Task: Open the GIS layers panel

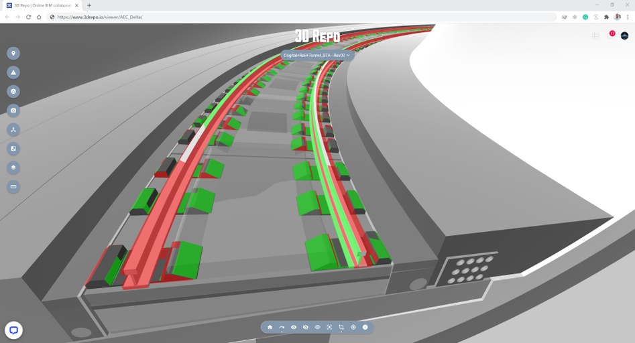Action: click(x=13, y=167)
